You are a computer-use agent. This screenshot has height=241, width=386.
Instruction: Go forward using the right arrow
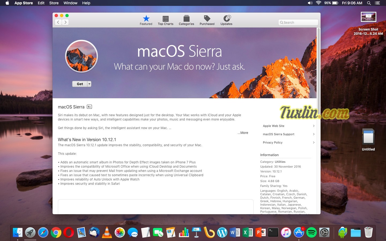(65, 22)
